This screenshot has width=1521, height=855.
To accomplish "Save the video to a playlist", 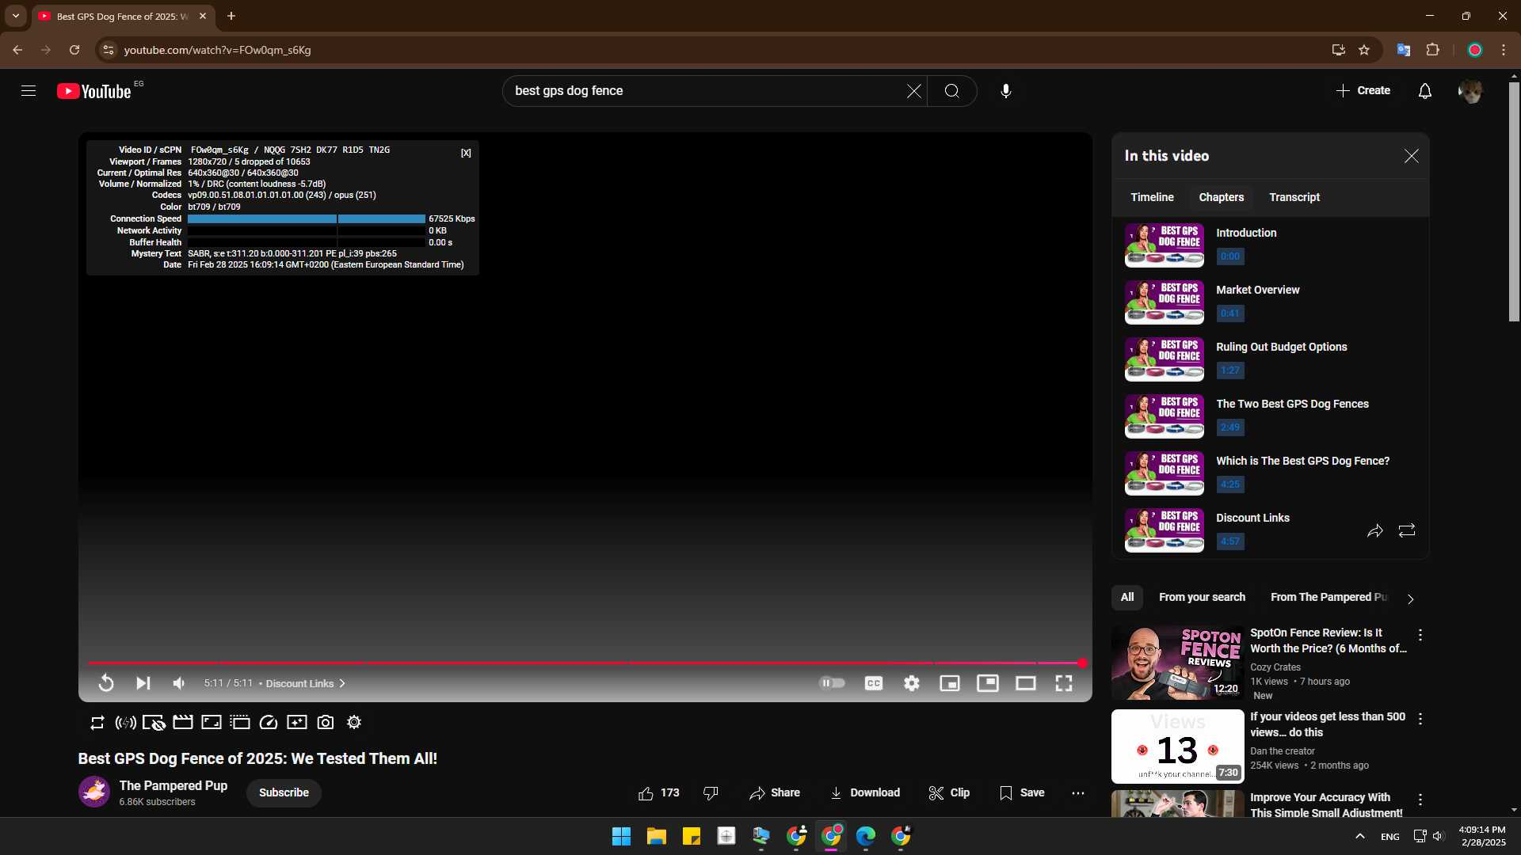I will [1023, 793].
